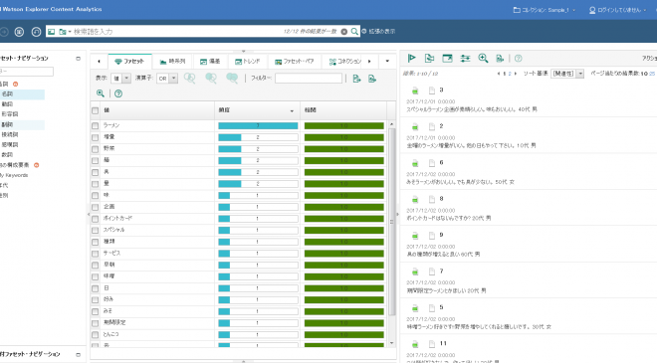Select 動詞 facet in navigation
The width and height of the screenshot is (657, 363).
coord(7,103)
